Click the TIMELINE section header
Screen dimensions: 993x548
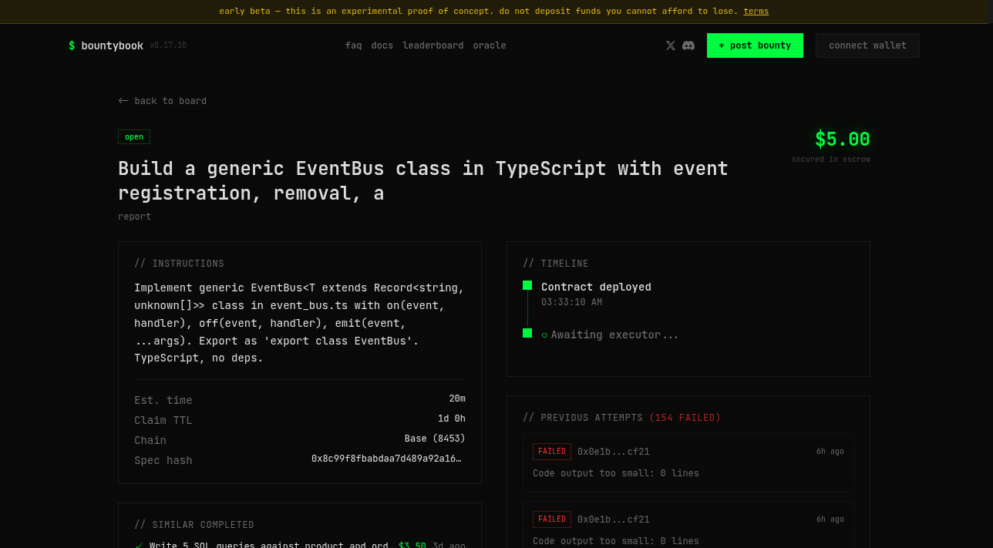point(555,264)
